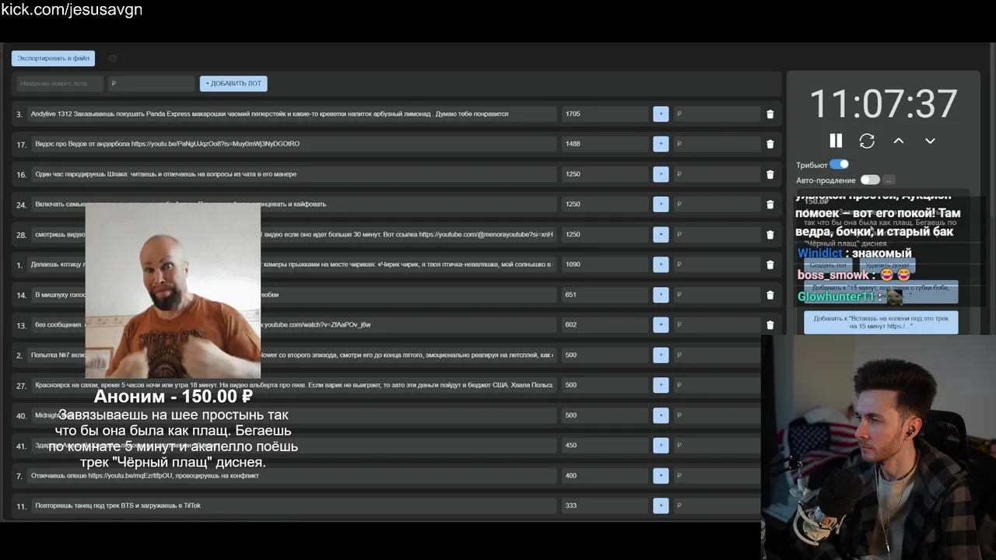This screenshot has width=996, height=560.
Task: Delete lot 13 без сообщения
Action: tap(770, 325)
